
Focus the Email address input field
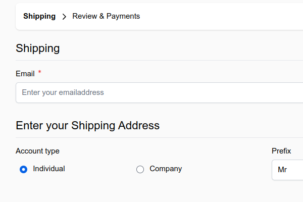pyautogui.click(x=160, y=92)
